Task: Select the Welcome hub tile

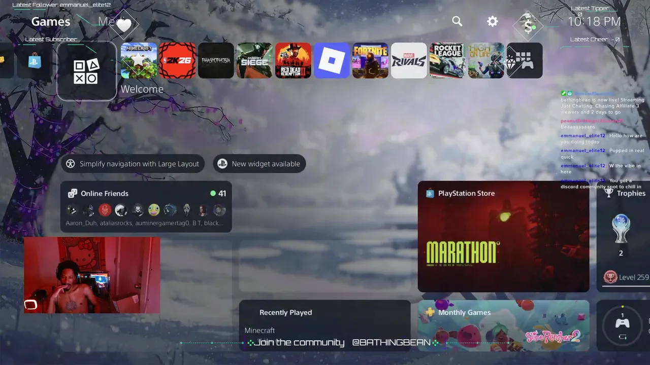Action: pos(87,71)
